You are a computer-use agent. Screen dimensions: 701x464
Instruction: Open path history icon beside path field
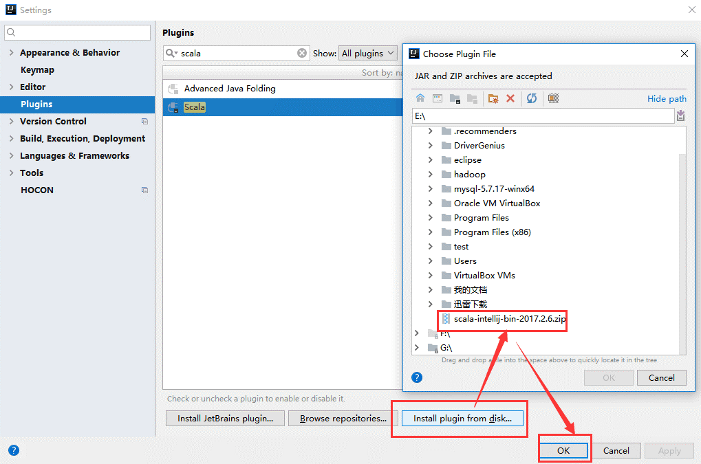680,115
